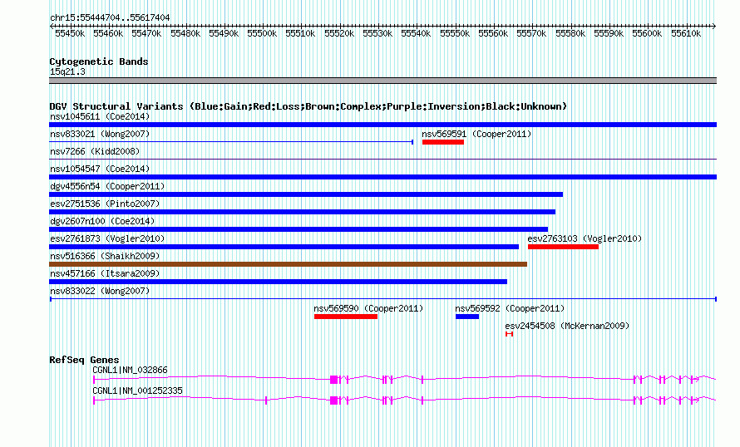
Task: Select the red loss bar for esv2763103
Action: tap(563, 247)
